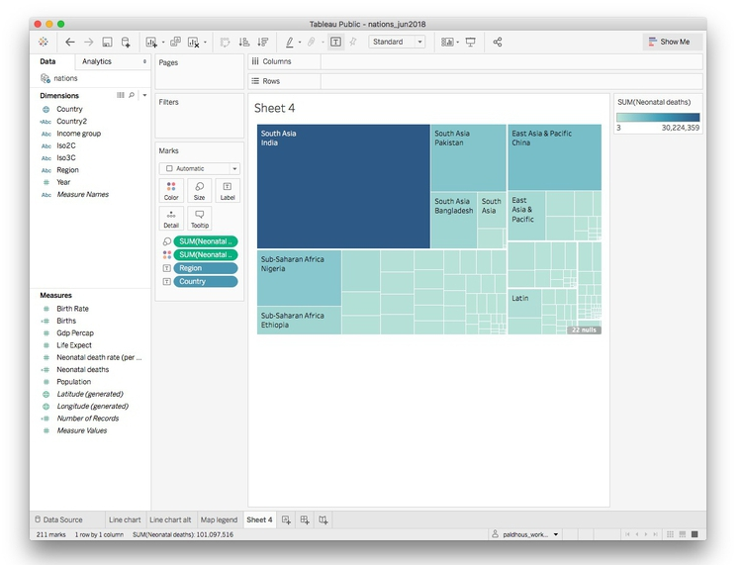Click the show/hide cards icon
743x565 pixels.
coord(447,42)
